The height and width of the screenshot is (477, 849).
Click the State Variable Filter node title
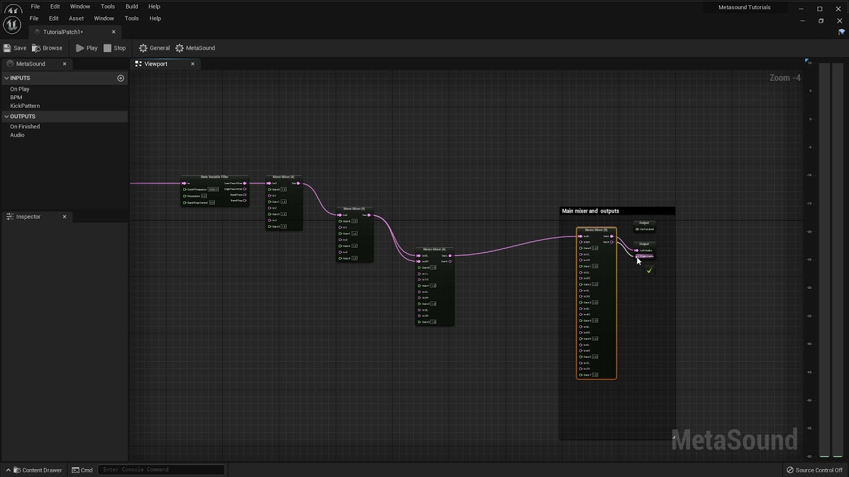pos(215,177)
